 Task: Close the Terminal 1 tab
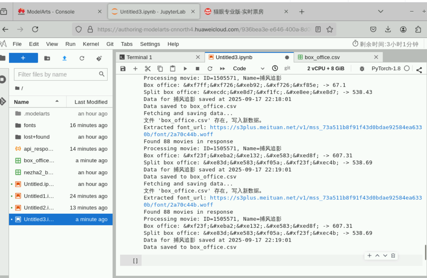point(198,57)
